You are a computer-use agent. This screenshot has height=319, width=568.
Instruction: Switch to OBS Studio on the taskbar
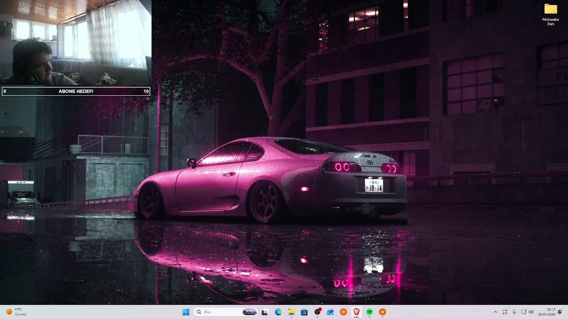click(x=317, y=312)
